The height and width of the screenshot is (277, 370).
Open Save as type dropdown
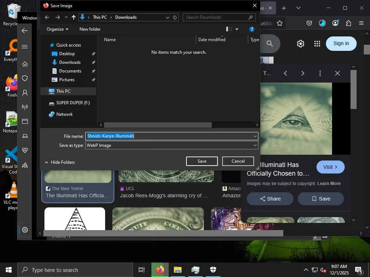point(172,145)
